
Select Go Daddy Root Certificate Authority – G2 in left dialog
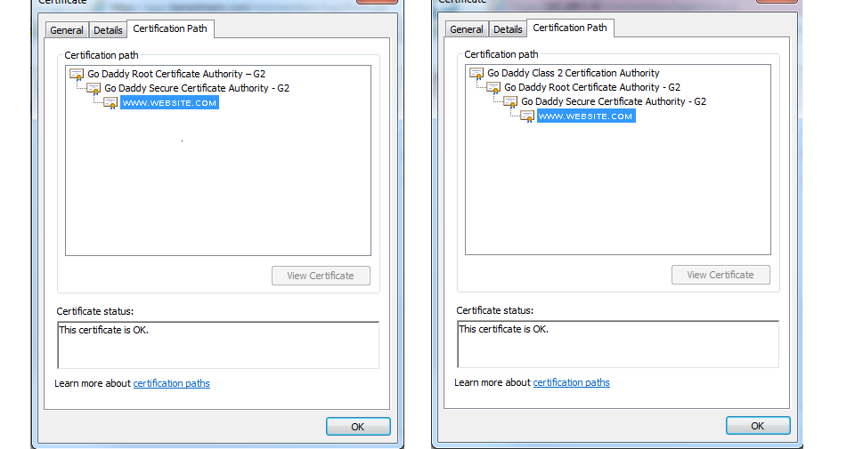176,74
